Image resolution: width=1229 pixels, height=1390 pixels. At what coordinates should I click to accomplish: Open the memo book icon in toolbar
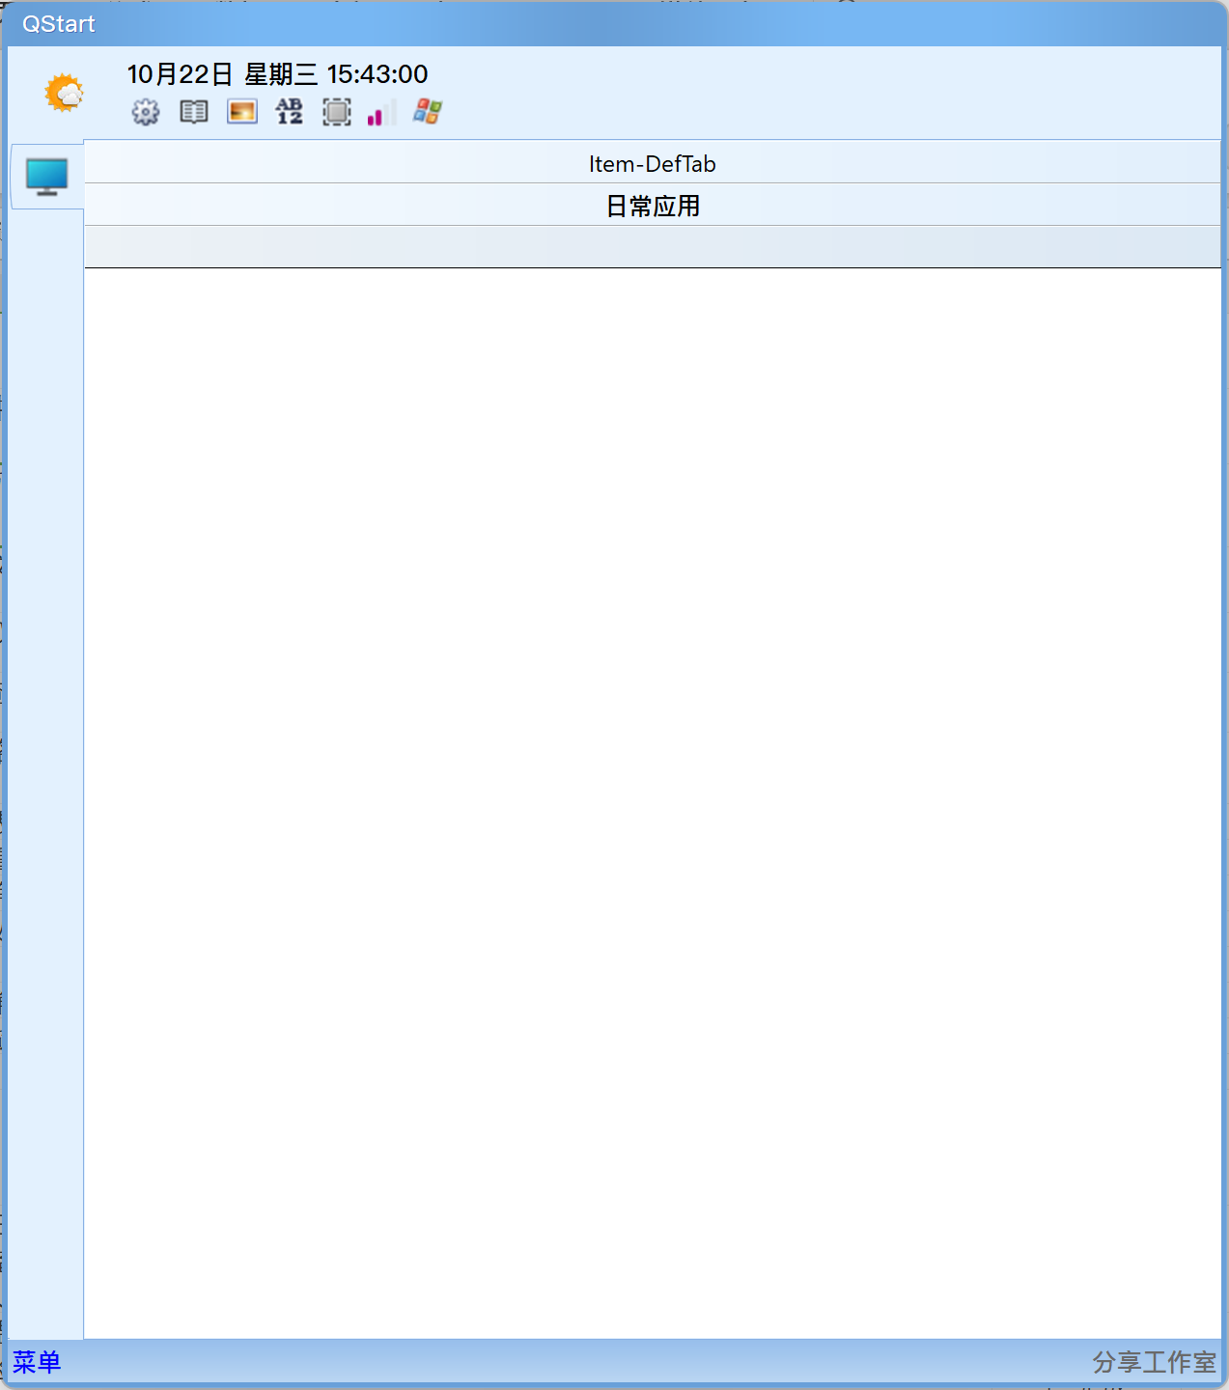pos(192,112)
